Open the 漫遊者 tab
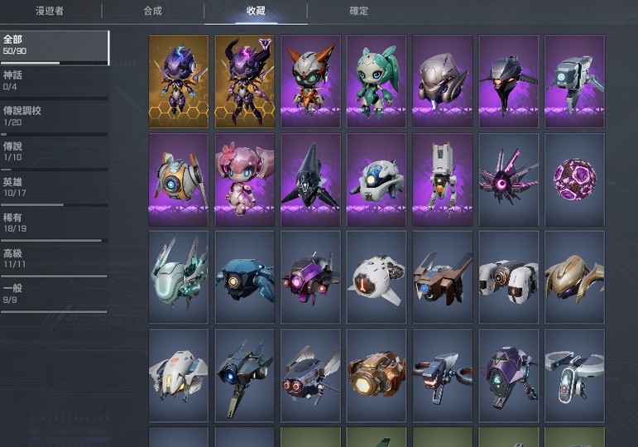 click(50, 11)
